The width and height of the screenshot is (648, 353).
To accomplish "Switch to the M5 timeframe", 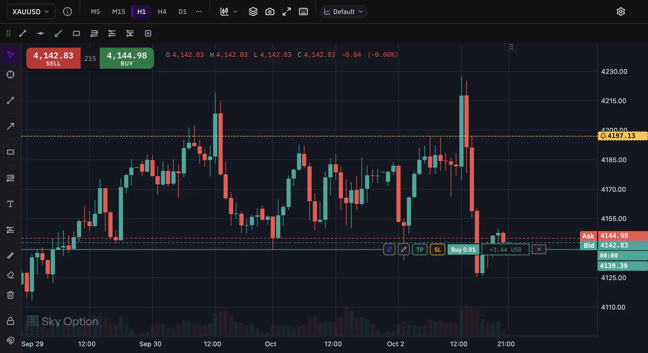I will (95, 11).
